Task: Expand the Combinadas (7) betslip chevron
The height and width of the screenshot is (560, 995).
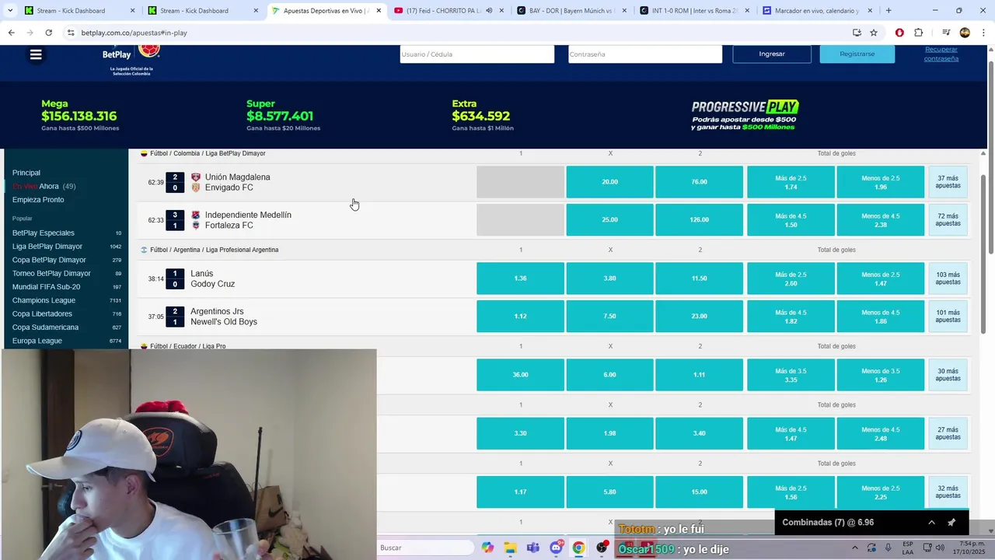Action: [931, 523]
